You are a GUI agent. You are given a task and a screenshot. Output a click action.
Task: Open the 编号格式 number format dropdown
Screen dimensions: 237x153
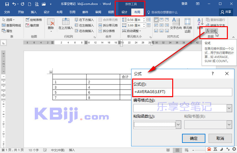click(229, 108)
